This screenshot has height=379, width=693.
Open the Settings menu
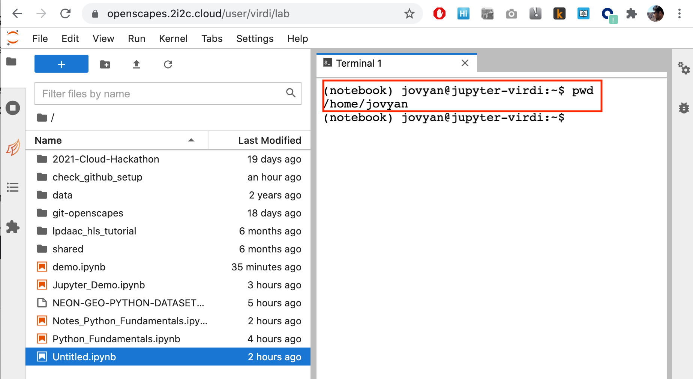(255, 39)
